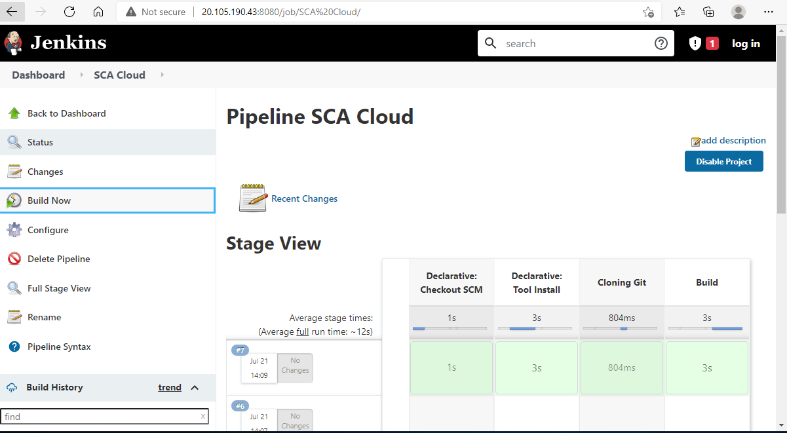Open build #7 from build history

coord(240,350)
